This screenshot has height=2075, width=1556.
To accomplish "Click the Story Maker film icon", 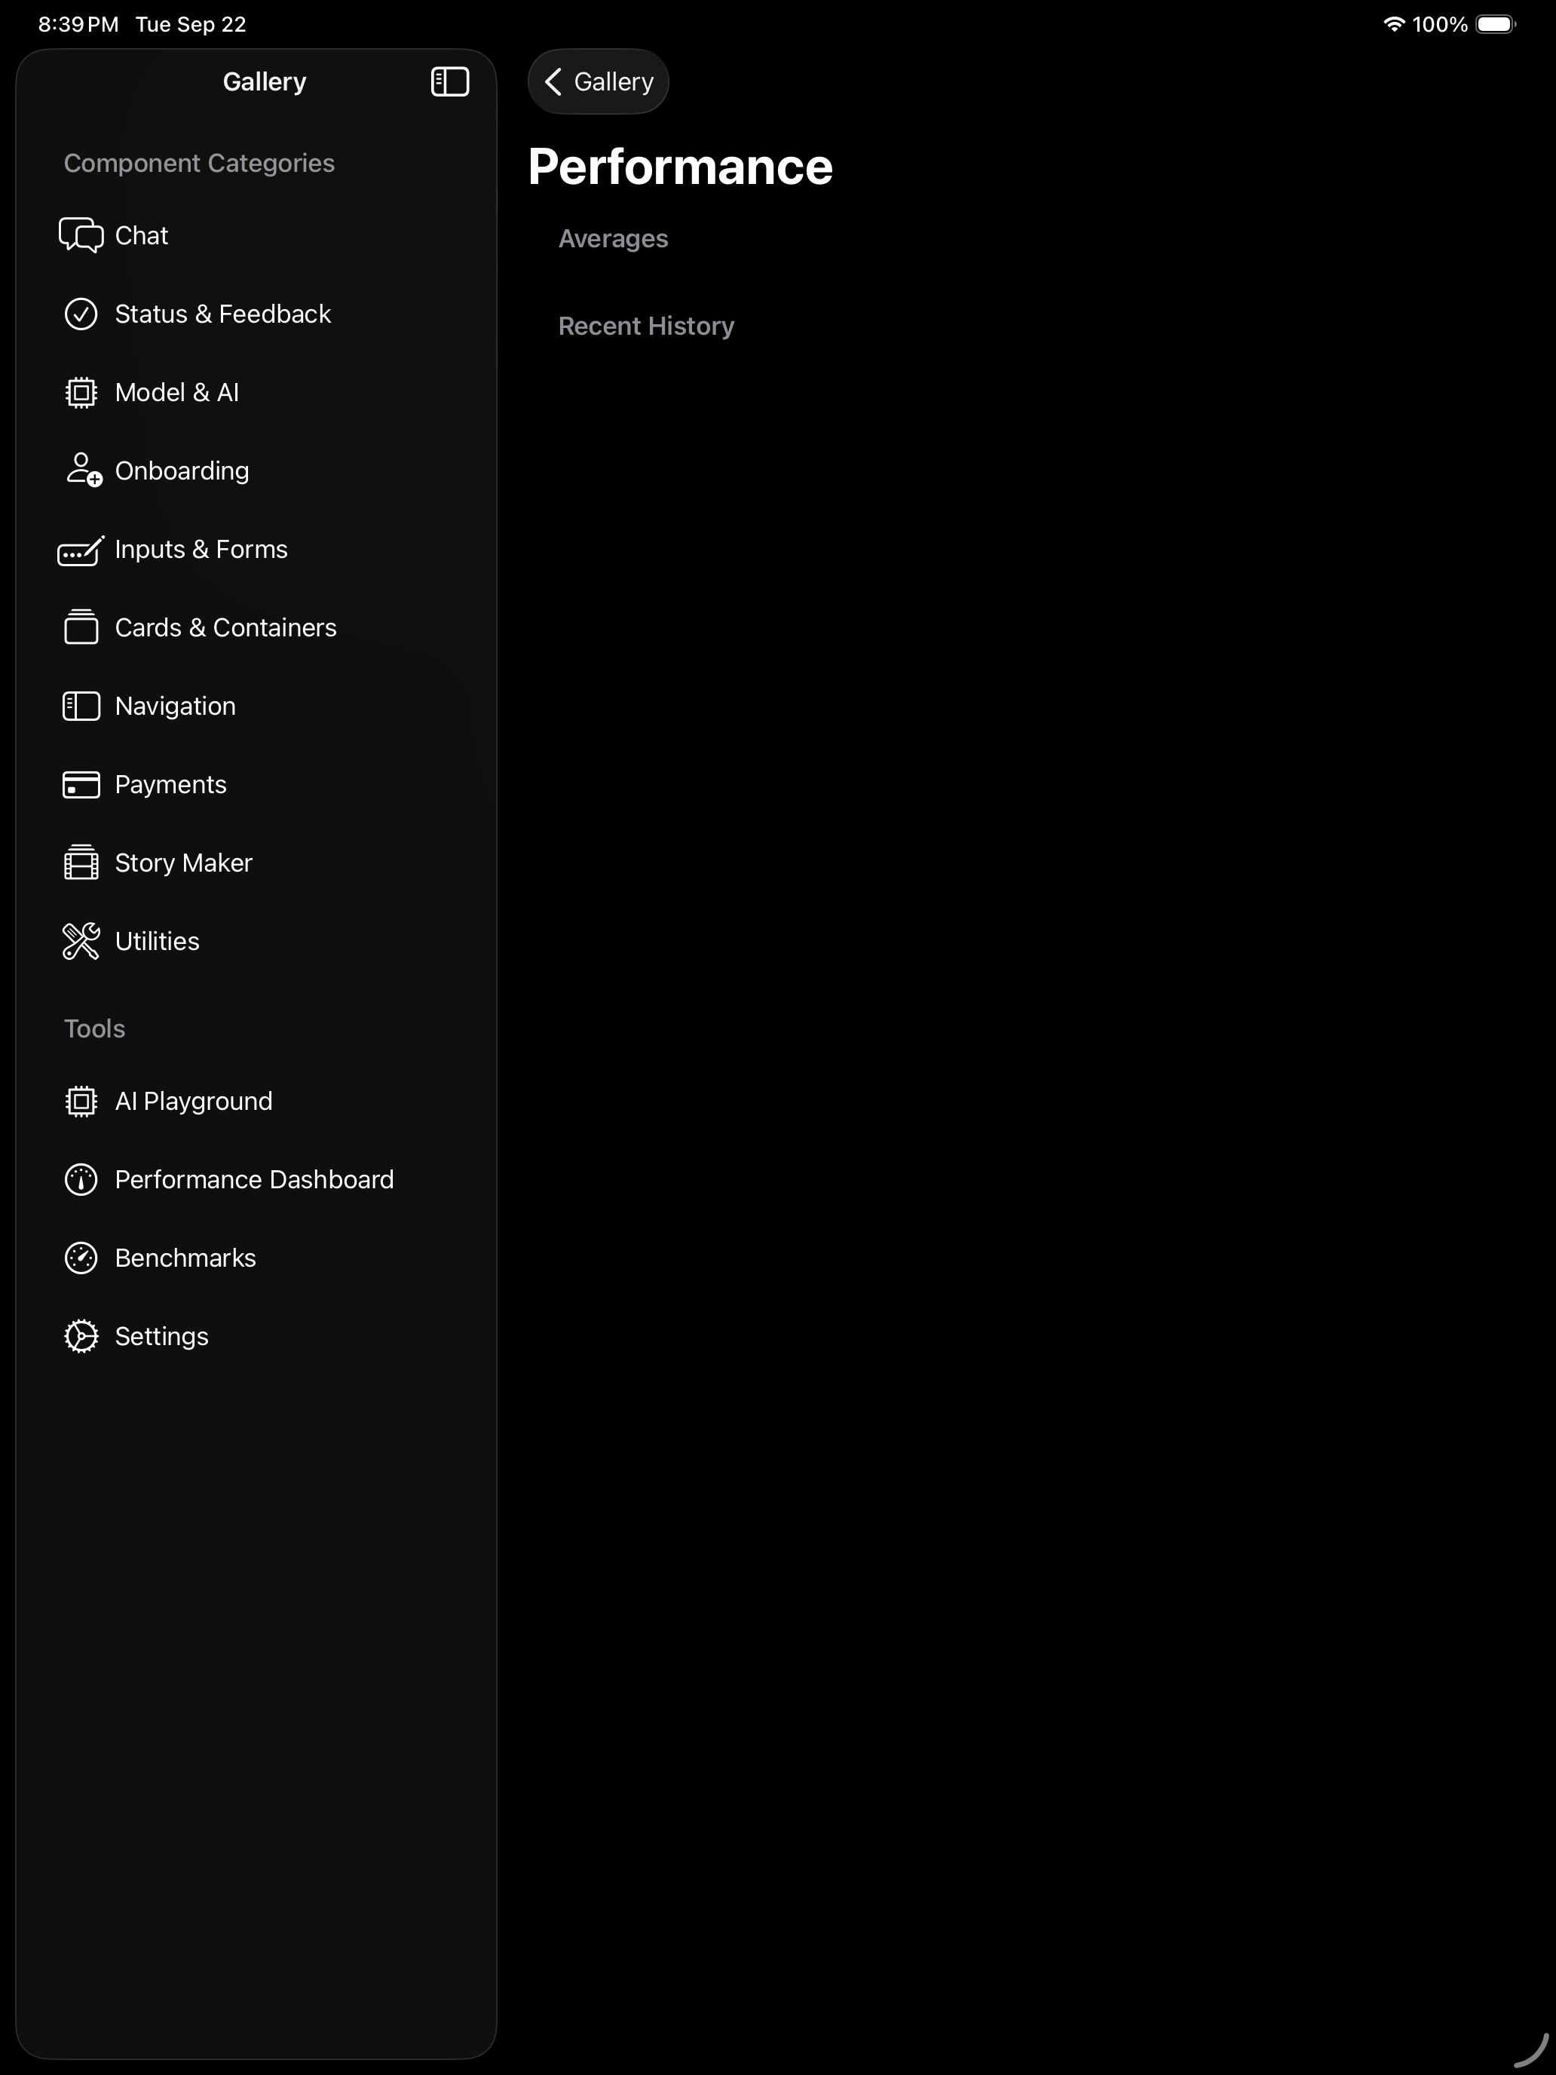I will click(81, 863).
